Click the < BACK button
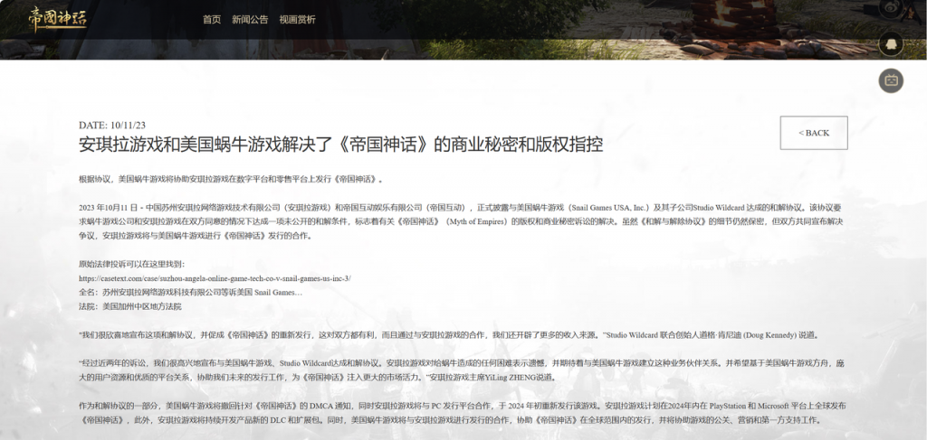This screenshot has width=927, height=440. point(814,133)
